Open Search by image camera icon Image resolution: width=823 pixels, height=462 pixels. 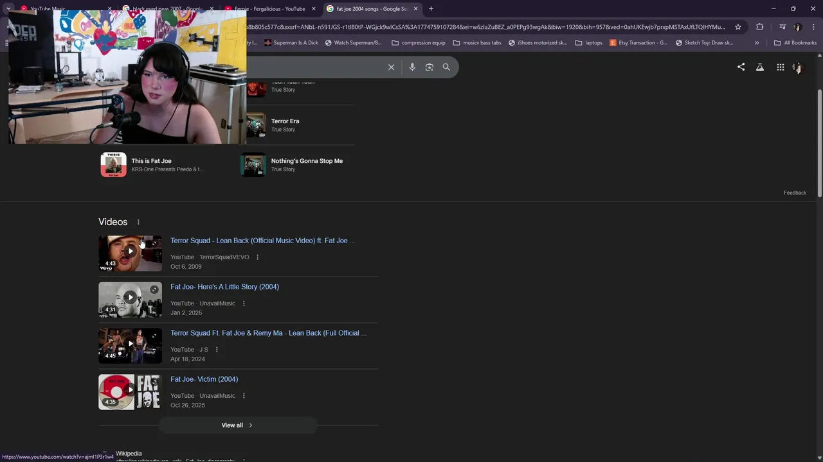coord(430,67)
